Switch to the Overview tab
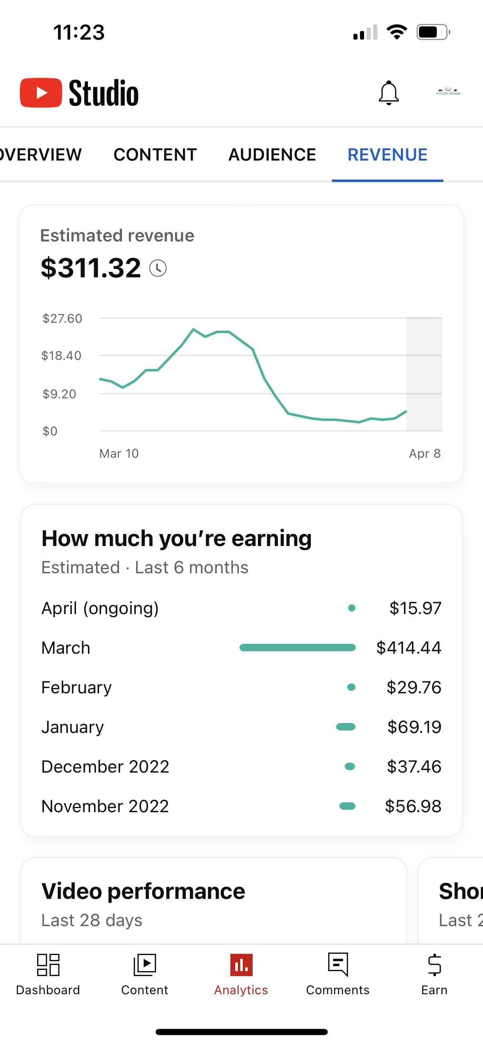The width and height of the screenshot is (483, 1045). (41, 155)
